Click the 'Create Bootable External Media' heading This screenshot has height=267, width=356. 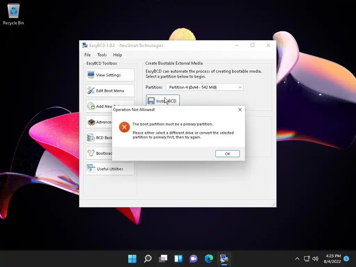click(174, 63)
